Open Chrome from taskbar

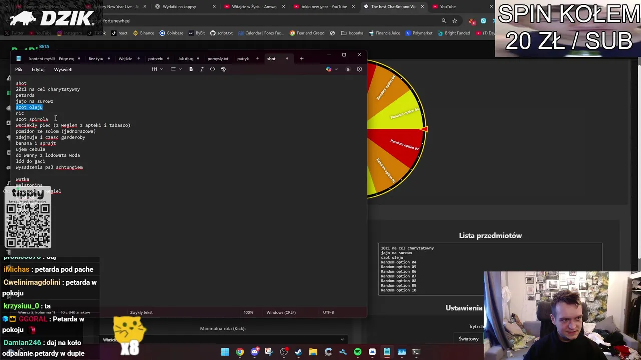tap(240, 352)
